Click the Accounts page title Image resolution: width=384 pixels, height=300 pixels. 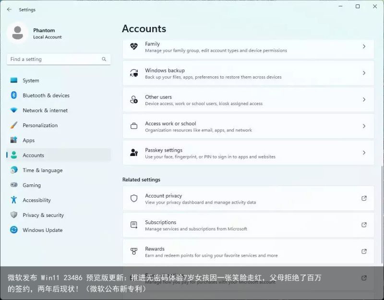(144, 29)
